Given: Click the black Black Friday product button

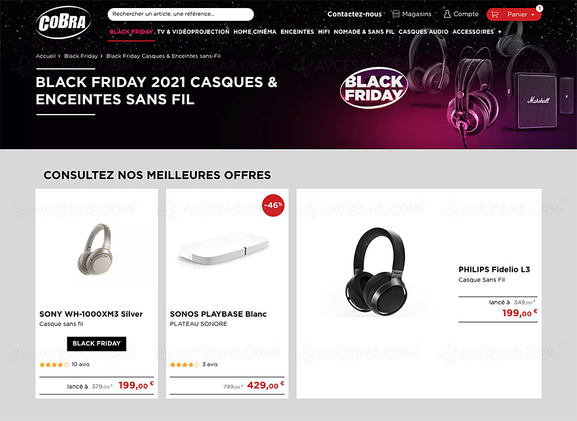Looking at the screenshot, I should click(96, 343).
